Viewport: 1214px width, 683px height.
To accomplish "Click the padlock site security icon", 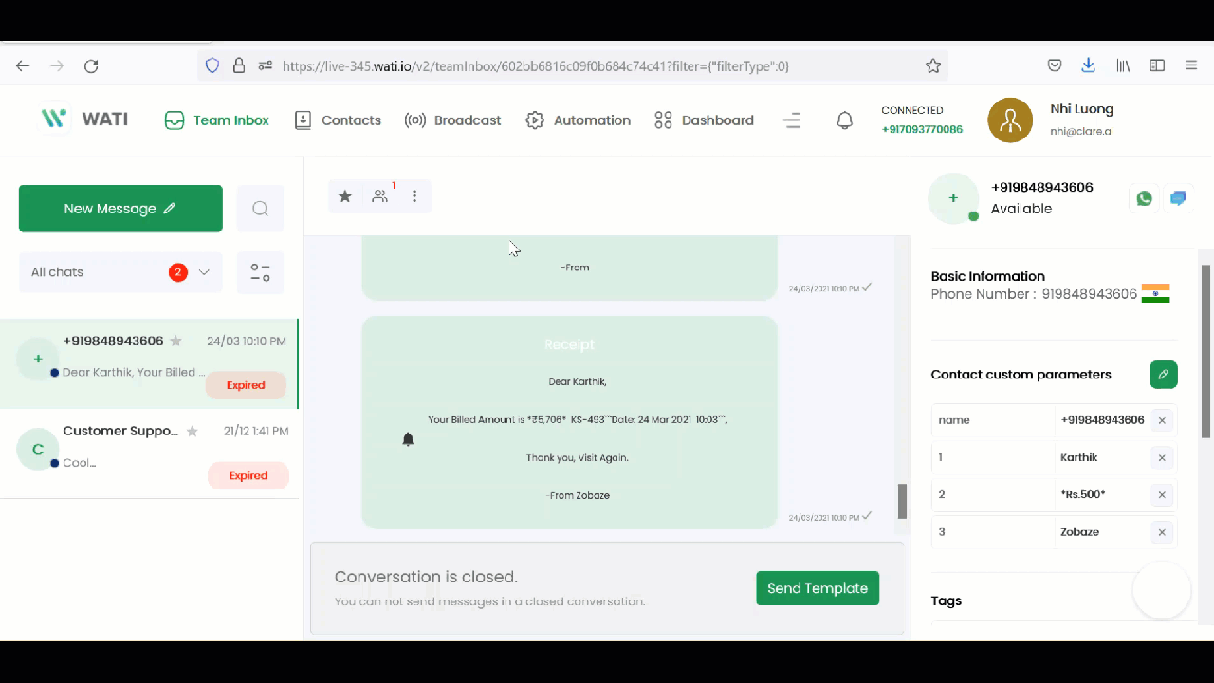I will click(239, 65).
